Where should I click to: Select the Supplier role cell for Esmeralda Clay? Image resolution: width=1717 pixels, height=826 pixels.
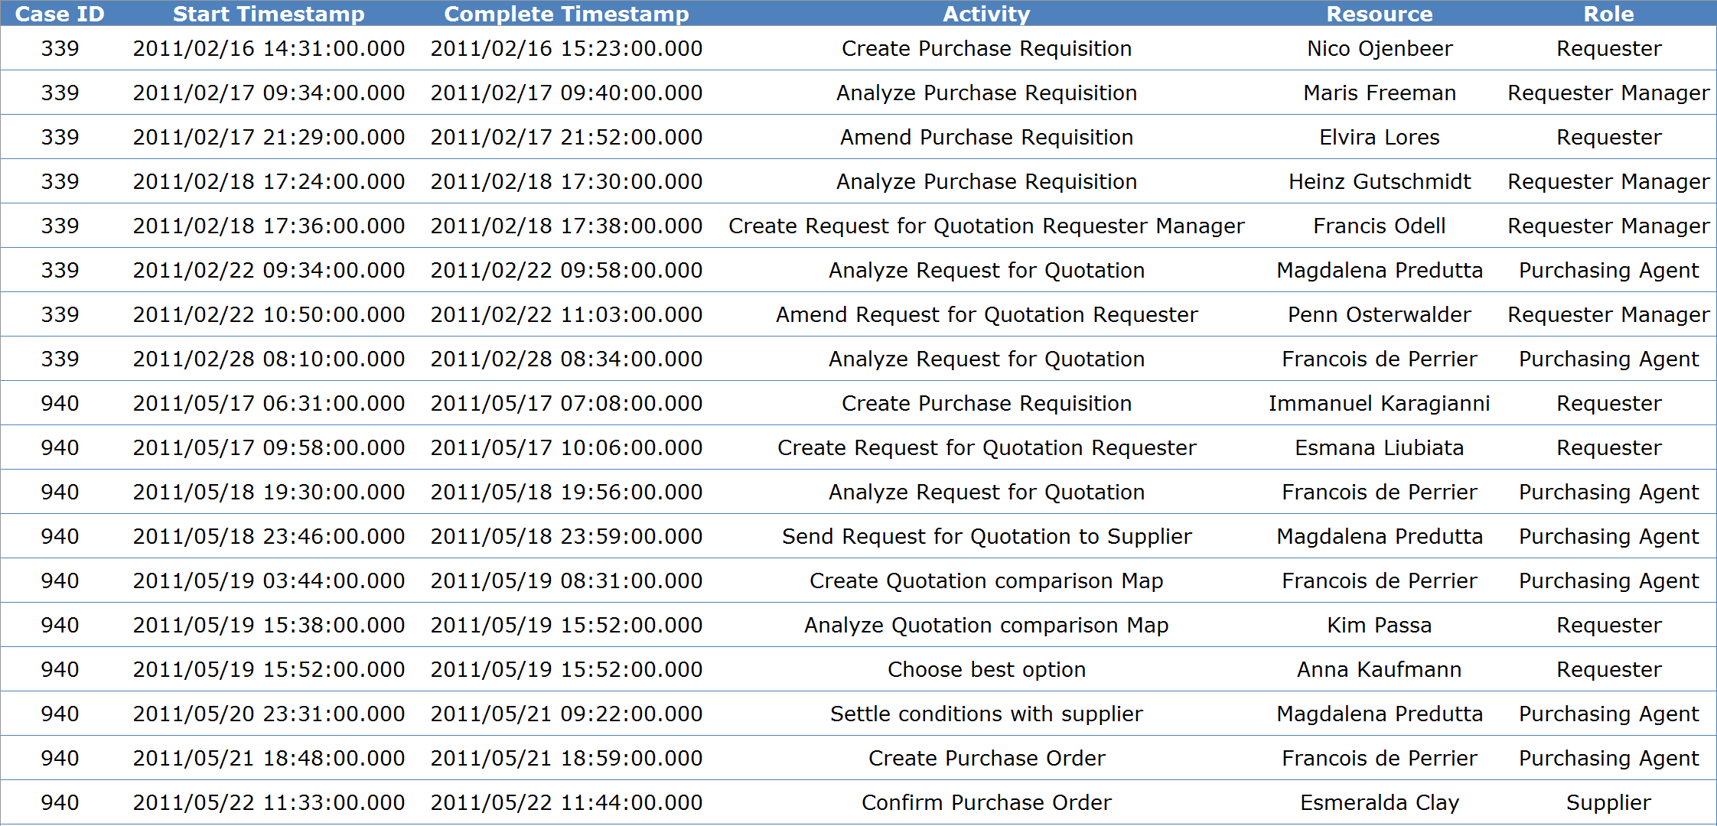[1608, 802]
